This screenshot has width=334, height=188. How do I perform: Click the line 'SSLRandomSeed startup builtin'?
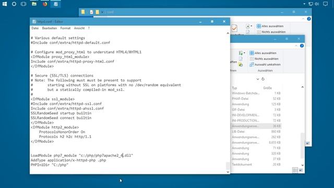[61, 113]
